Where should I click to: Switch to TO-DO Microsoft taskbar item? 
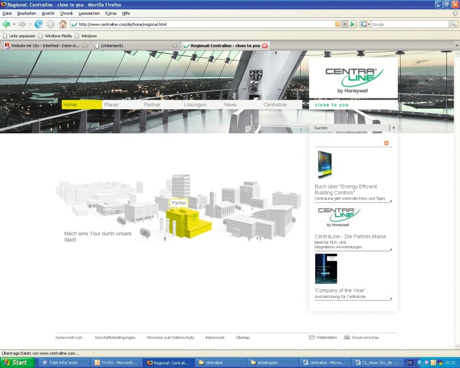click(x=117, y=363)
